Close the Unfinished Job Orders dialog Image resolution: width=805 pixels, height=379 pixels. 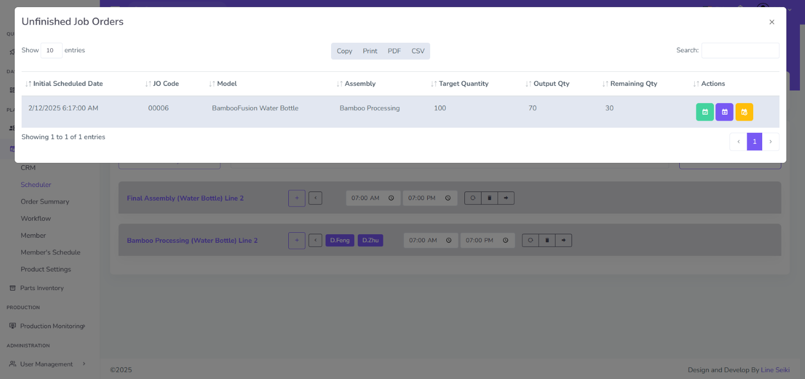pyautogui.click(x=771, y=22)
